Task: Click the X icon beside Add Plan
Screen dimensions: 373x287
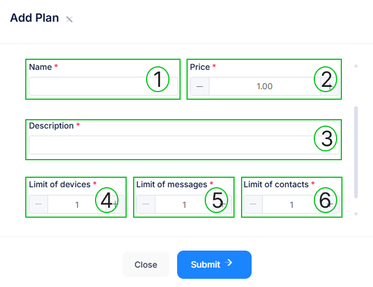Action: (69, 19)
